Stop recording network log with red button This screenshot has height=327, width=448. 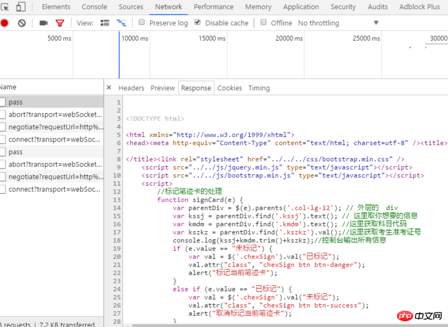coord(4,23)
